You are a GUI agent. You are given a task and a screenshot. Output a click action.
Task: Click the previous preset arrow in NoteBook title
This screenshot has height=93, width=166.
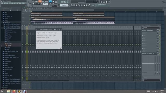coord(54,30)
